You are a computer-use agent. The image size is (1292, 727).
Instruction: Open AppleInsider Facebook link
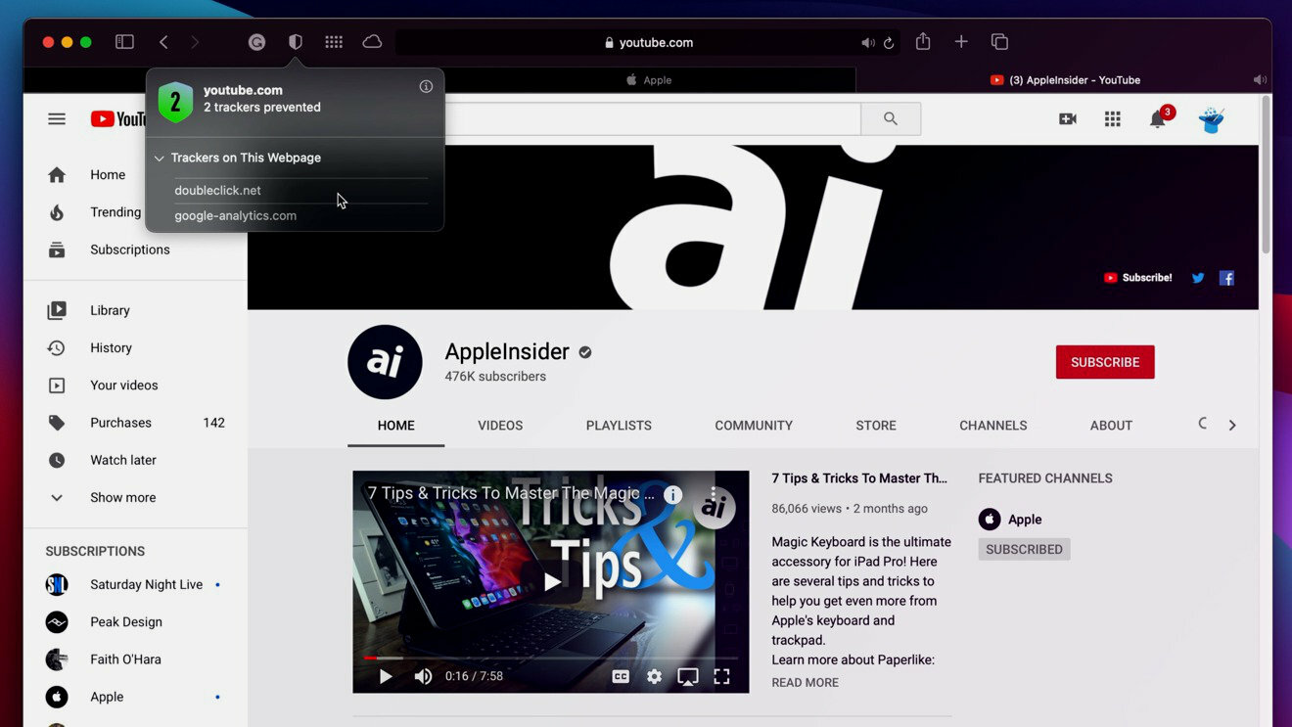1226,278
